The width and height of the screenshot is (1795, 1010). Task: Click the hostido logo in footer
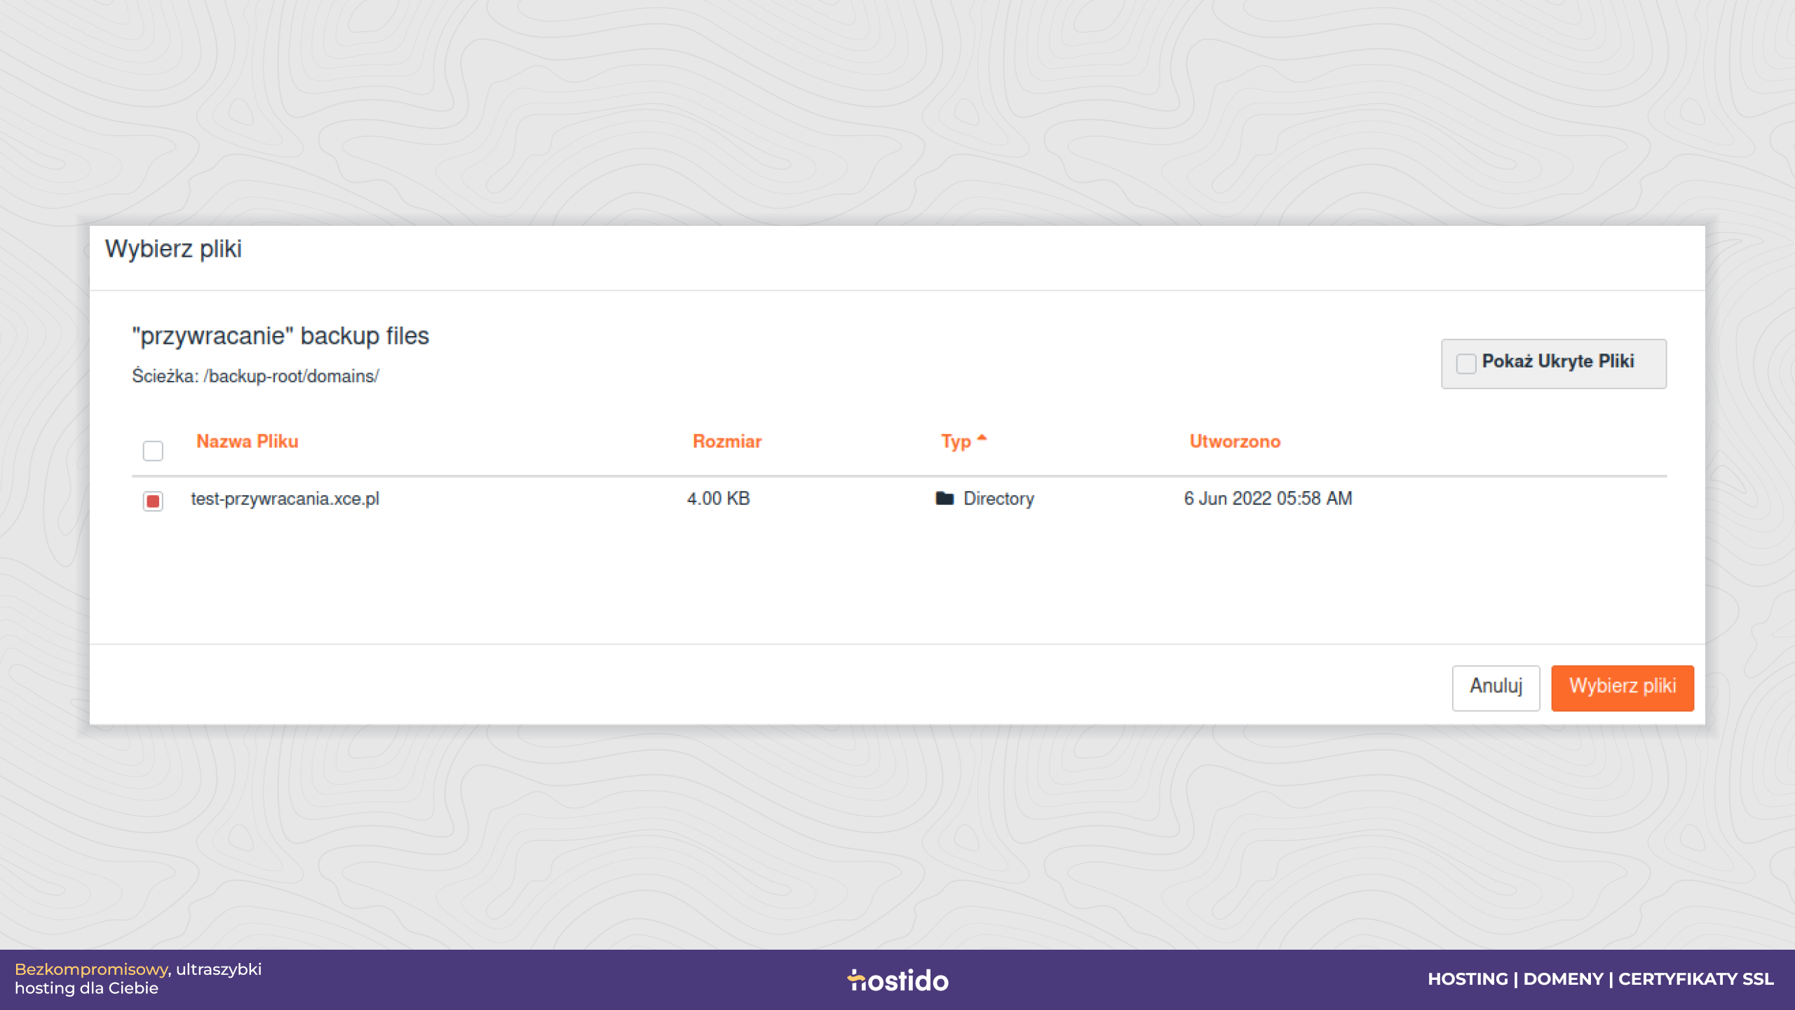pyautogui.click(x=897, y=980)
